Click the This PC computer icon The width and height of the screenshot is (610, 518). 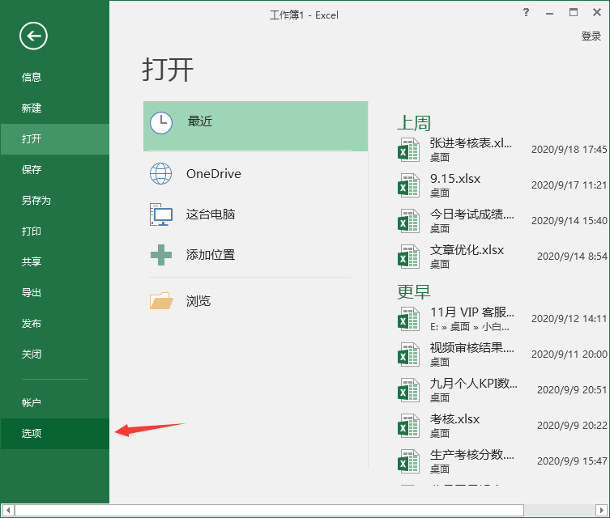point(161,214)
